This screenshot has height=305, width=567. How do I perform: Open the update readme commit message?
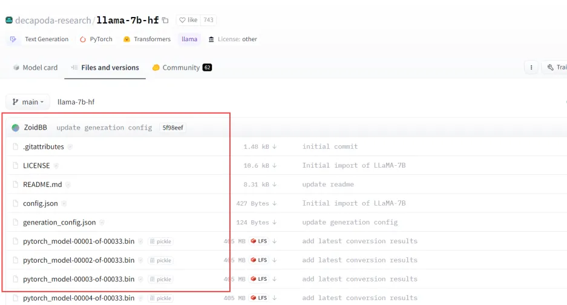328,185
